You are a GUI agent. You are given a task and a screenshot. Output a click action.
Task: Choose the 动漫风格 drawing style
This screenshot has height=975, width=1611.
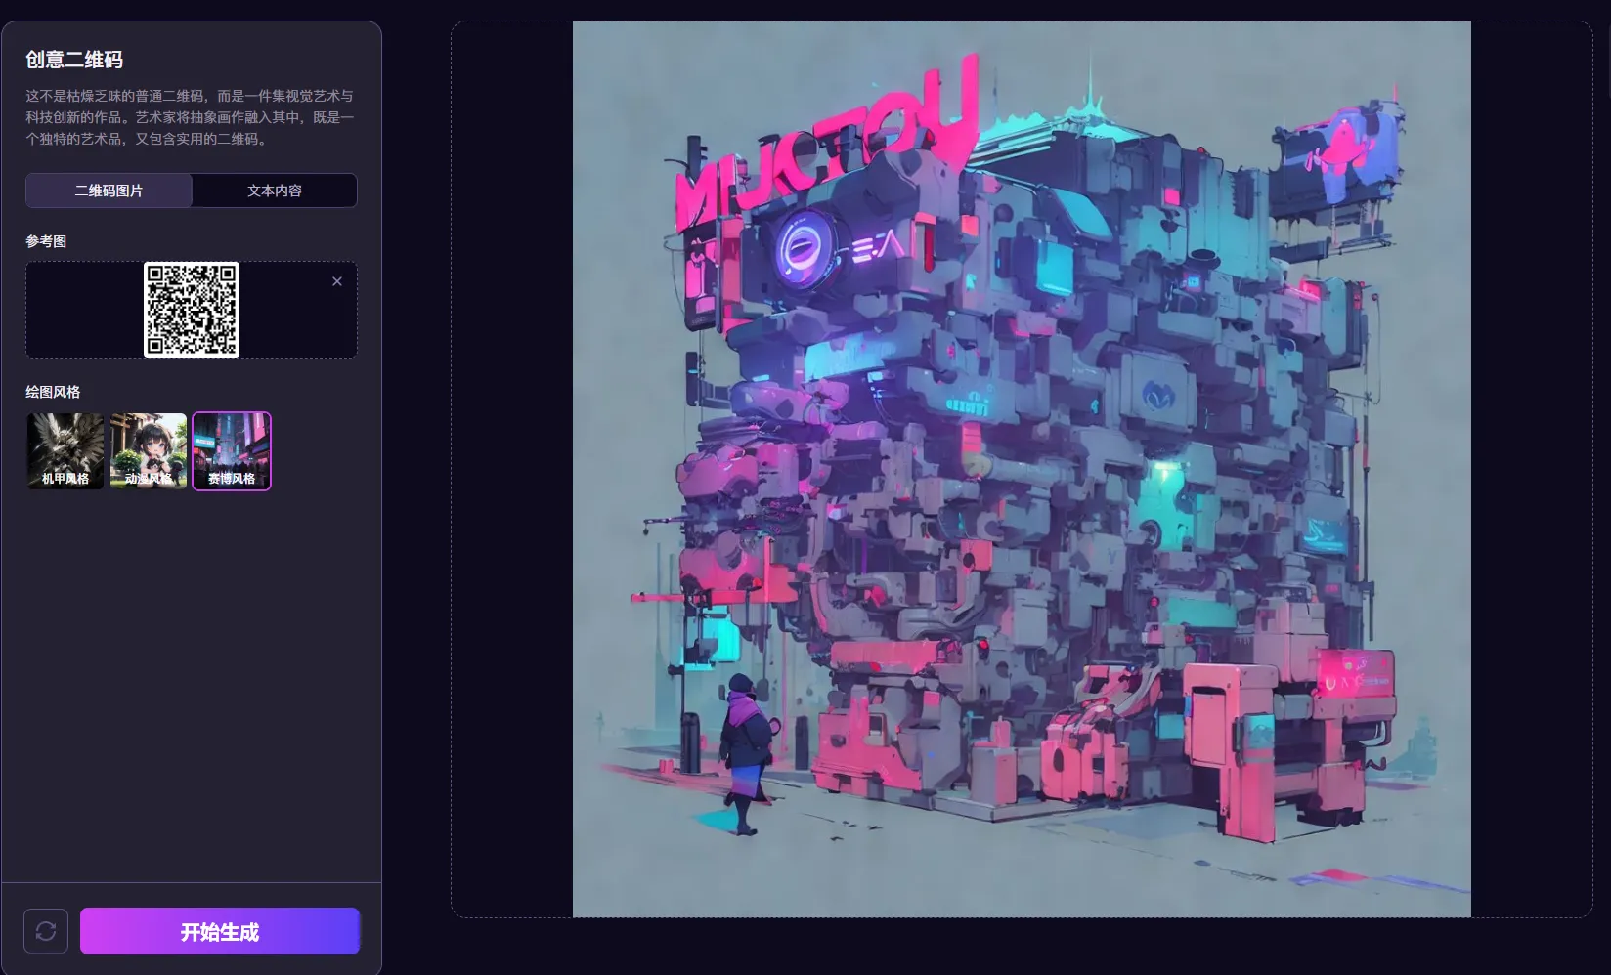click(x=149, y=450)
